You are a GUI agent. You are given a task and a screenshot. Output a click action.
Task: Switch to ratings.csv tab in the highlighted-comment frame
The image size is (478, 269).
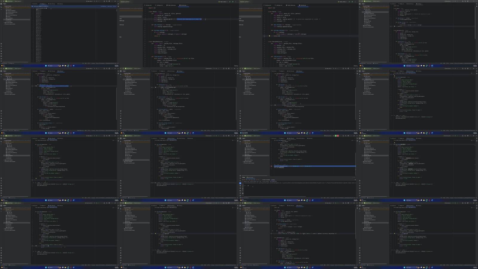tap(160, 5)
